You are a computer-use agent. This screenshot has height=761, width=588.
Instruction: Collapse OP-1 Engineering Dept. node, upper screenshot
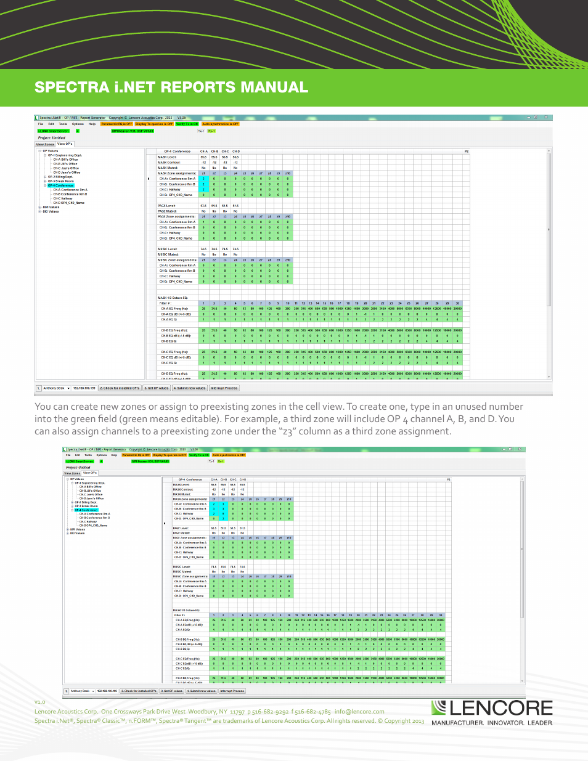[x=45, y=155]
